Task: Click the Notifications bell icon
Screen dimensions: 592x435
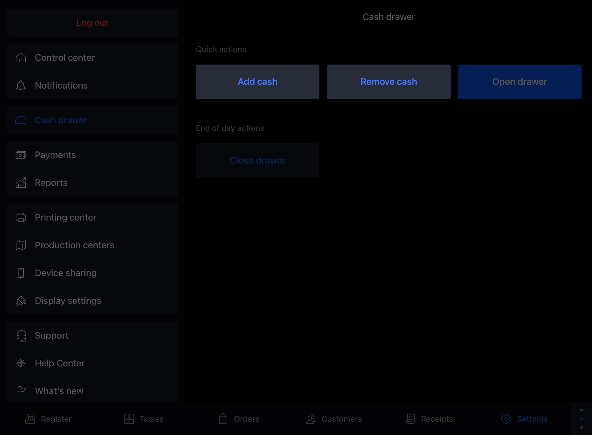Action: [x=21, y=85]
